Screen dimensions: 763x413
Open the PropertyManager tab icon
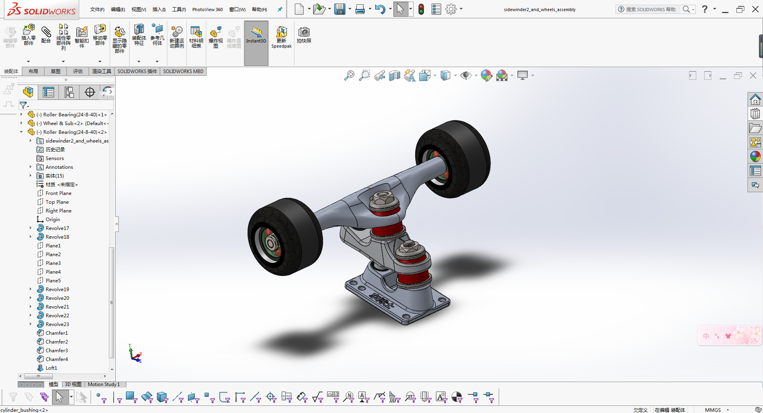click(x=48, y=92)
